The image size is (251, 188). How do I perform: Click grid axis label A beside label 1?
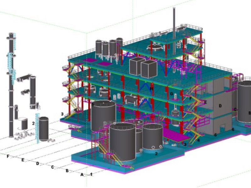[82, 175]
